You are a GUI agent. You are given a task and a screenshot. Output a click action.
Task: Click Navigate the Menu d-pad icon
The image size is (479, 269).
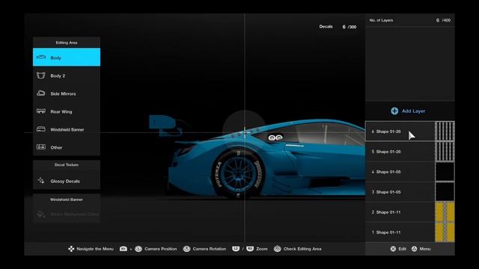(71, 249)
